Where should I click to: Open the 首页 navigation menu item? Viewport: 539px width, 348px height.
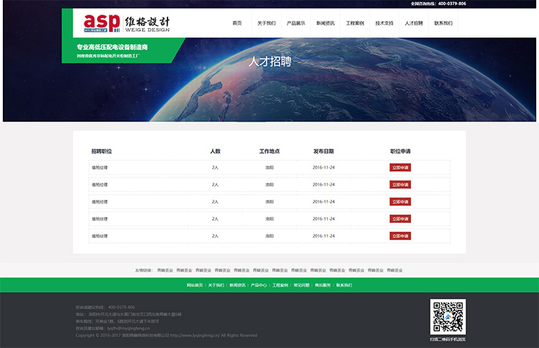(x=237, y=23)
